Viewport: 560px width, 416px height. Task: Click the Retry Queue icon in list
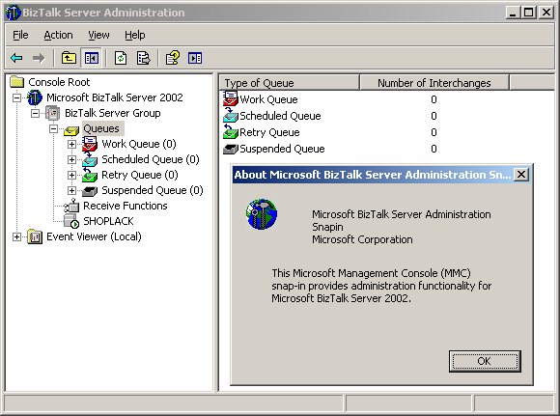tap(231, 132)
